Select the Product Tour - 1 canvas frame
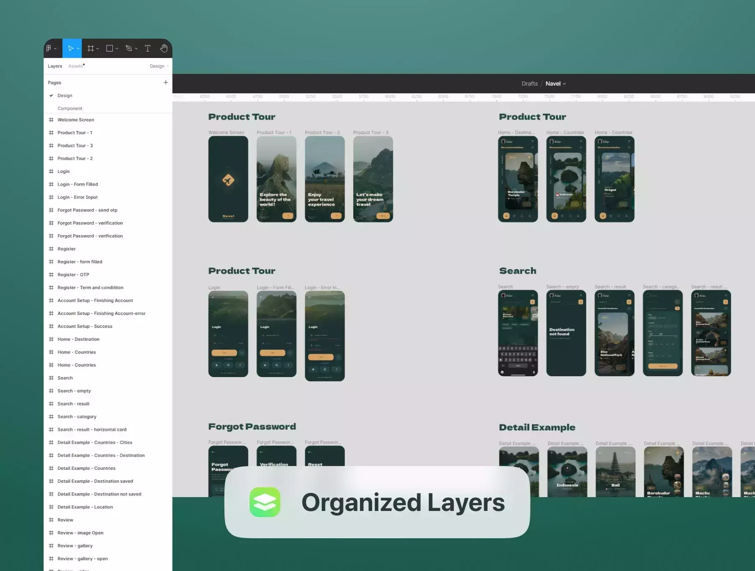The height and width of the screenshot is (571, 755). 276,179
